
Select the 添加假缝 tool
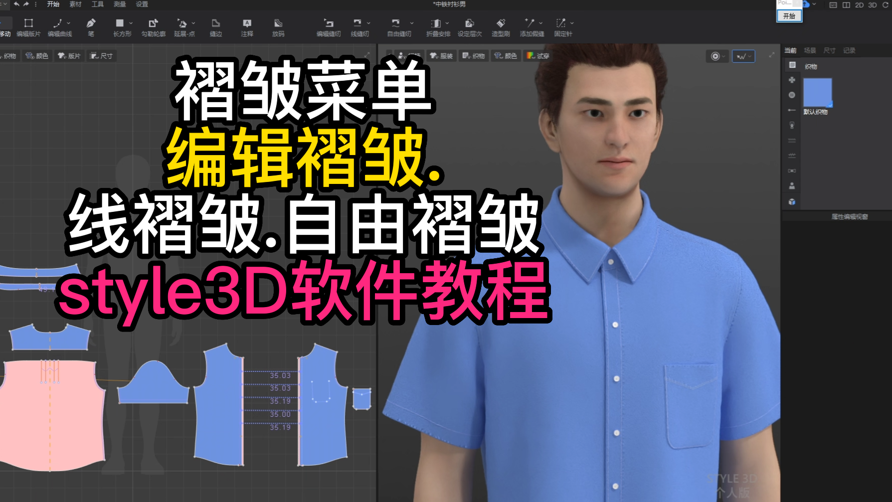click(x=531, y=27)
